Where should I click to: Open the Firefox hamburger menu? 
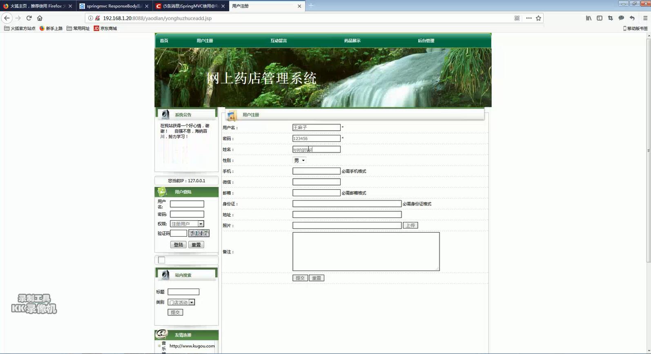coord(645,18)
